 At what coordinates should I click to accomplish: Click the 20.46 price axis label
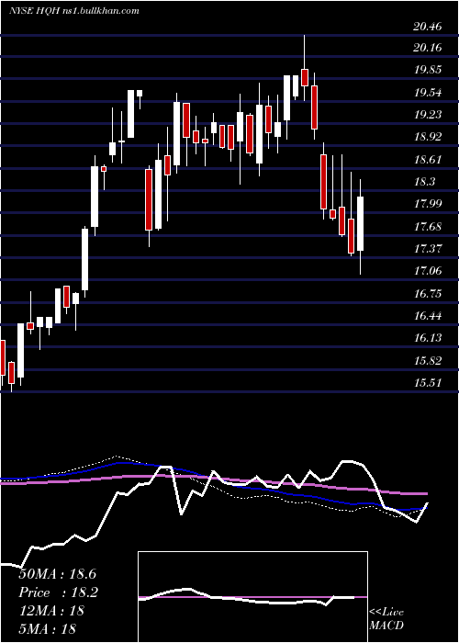point(428,27)
